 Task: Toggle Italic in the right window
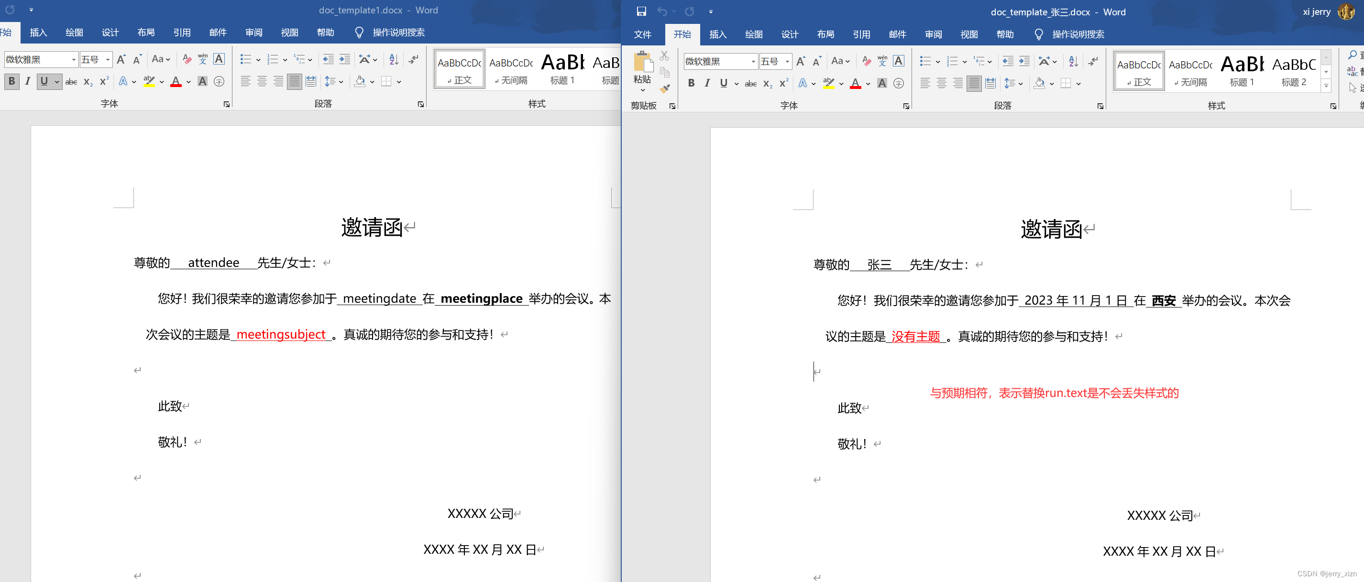(x=707, y=83)
